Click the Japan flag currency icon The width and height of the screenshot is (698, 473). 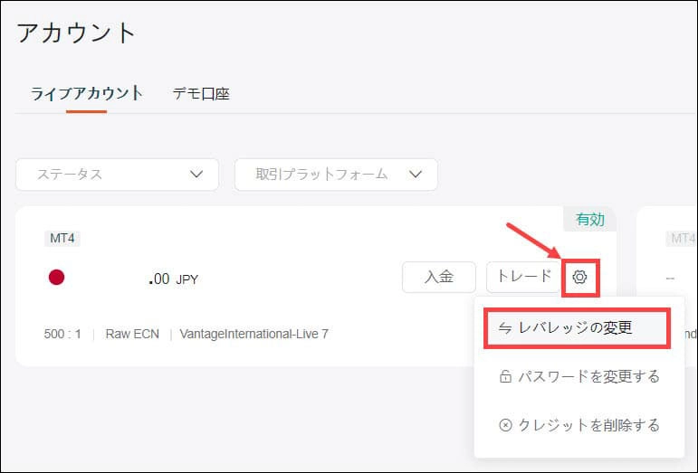click(x=56, y=278)
